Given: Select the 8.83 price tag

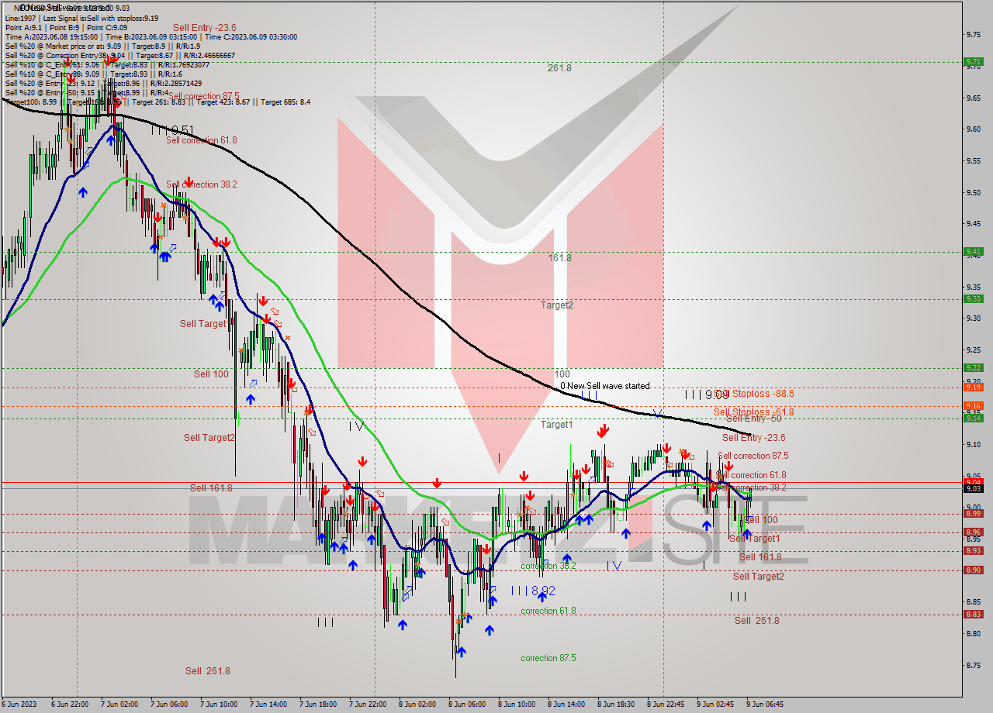Looking at the screenshot, I should tap(973, 614).
